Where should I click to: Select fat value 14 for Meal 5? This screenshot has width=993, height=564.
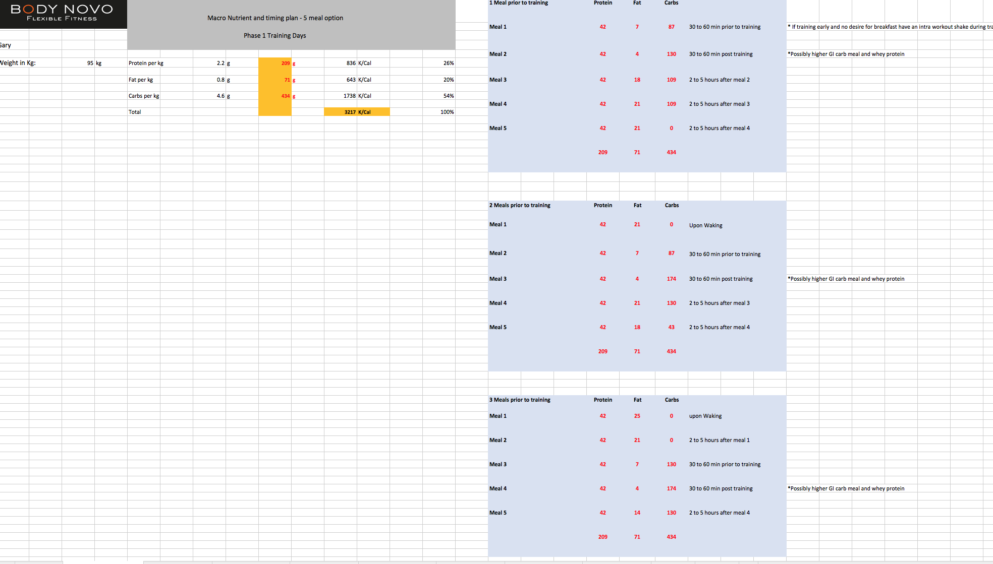pos(637,513)
